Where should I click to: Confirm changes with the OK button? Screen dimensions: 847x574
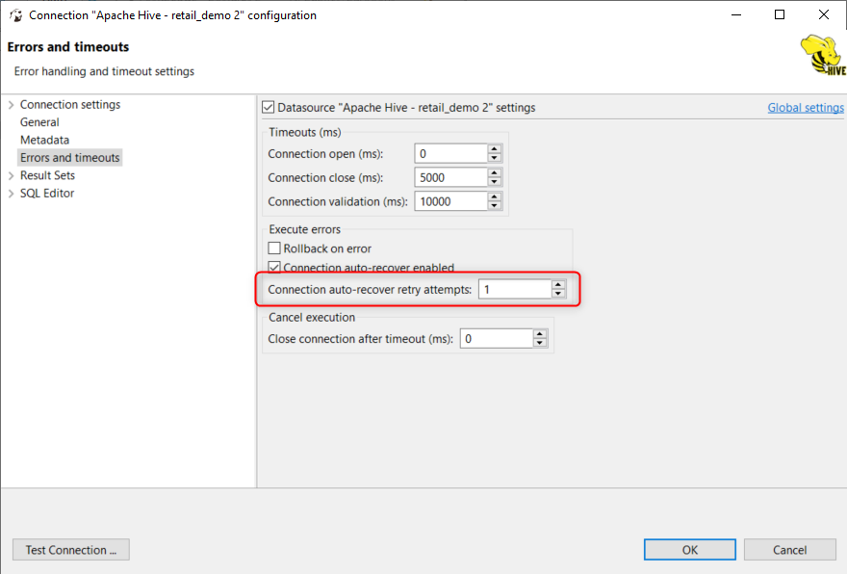tap(689, 549)
